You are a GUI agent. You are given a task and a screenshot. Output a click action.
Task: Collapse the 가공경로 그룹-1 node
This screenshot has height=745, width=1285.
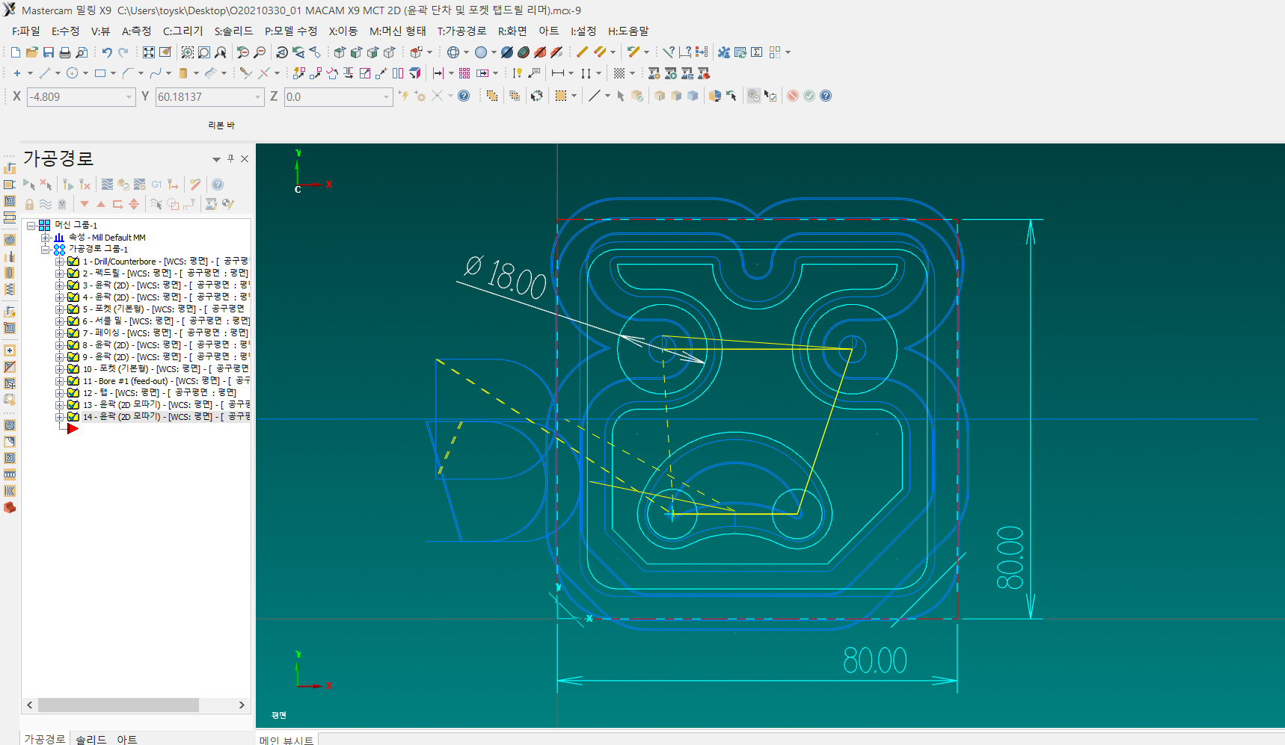coord(46,249)
